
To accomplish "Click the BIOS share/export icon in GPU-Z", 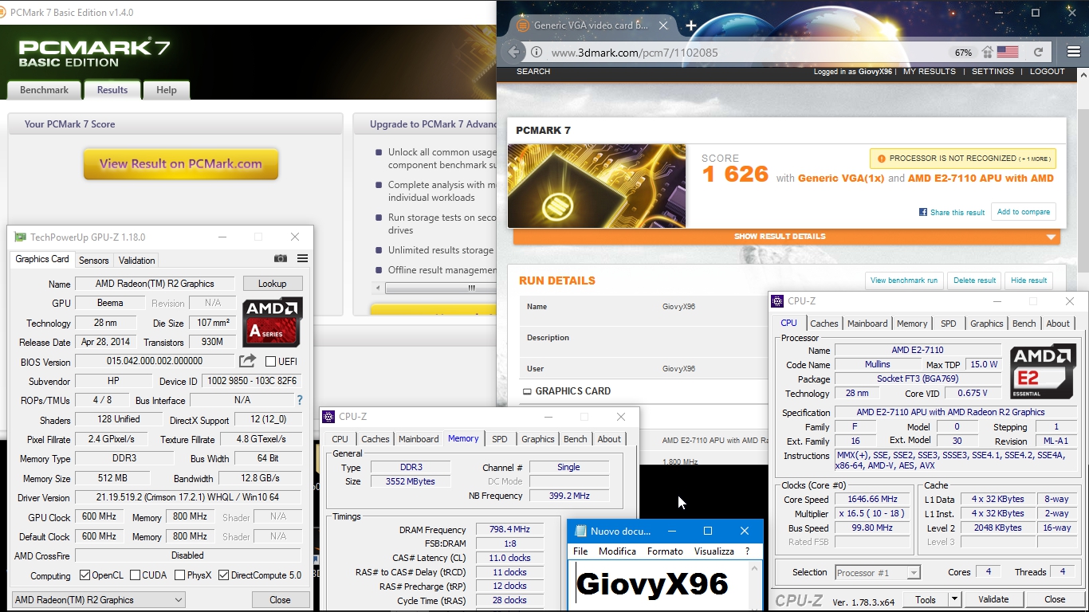I will pos(248,361).
